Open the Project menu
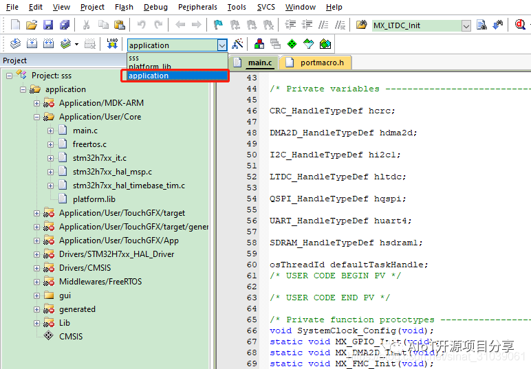 pos(92,7)
